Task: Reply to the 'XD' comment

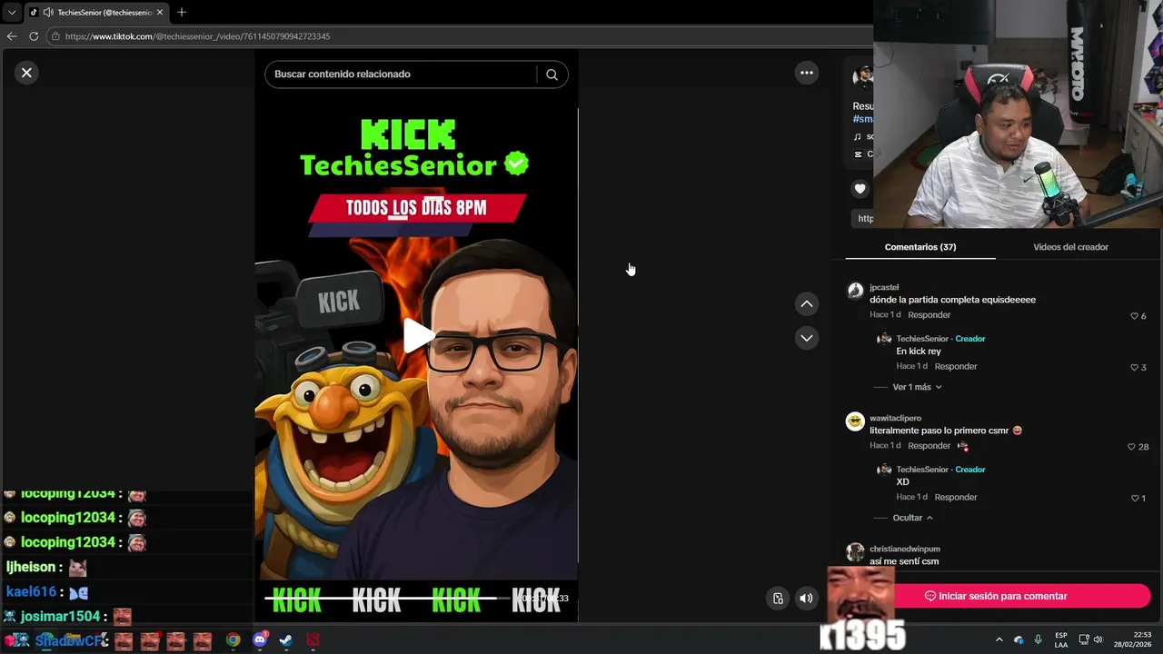Action: (956, 498)
